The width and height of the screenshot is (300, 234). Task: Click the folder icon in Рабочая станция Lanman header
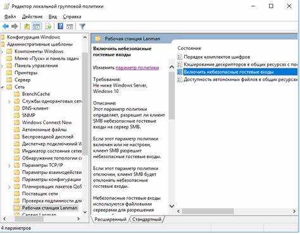[x=98, y=39]
